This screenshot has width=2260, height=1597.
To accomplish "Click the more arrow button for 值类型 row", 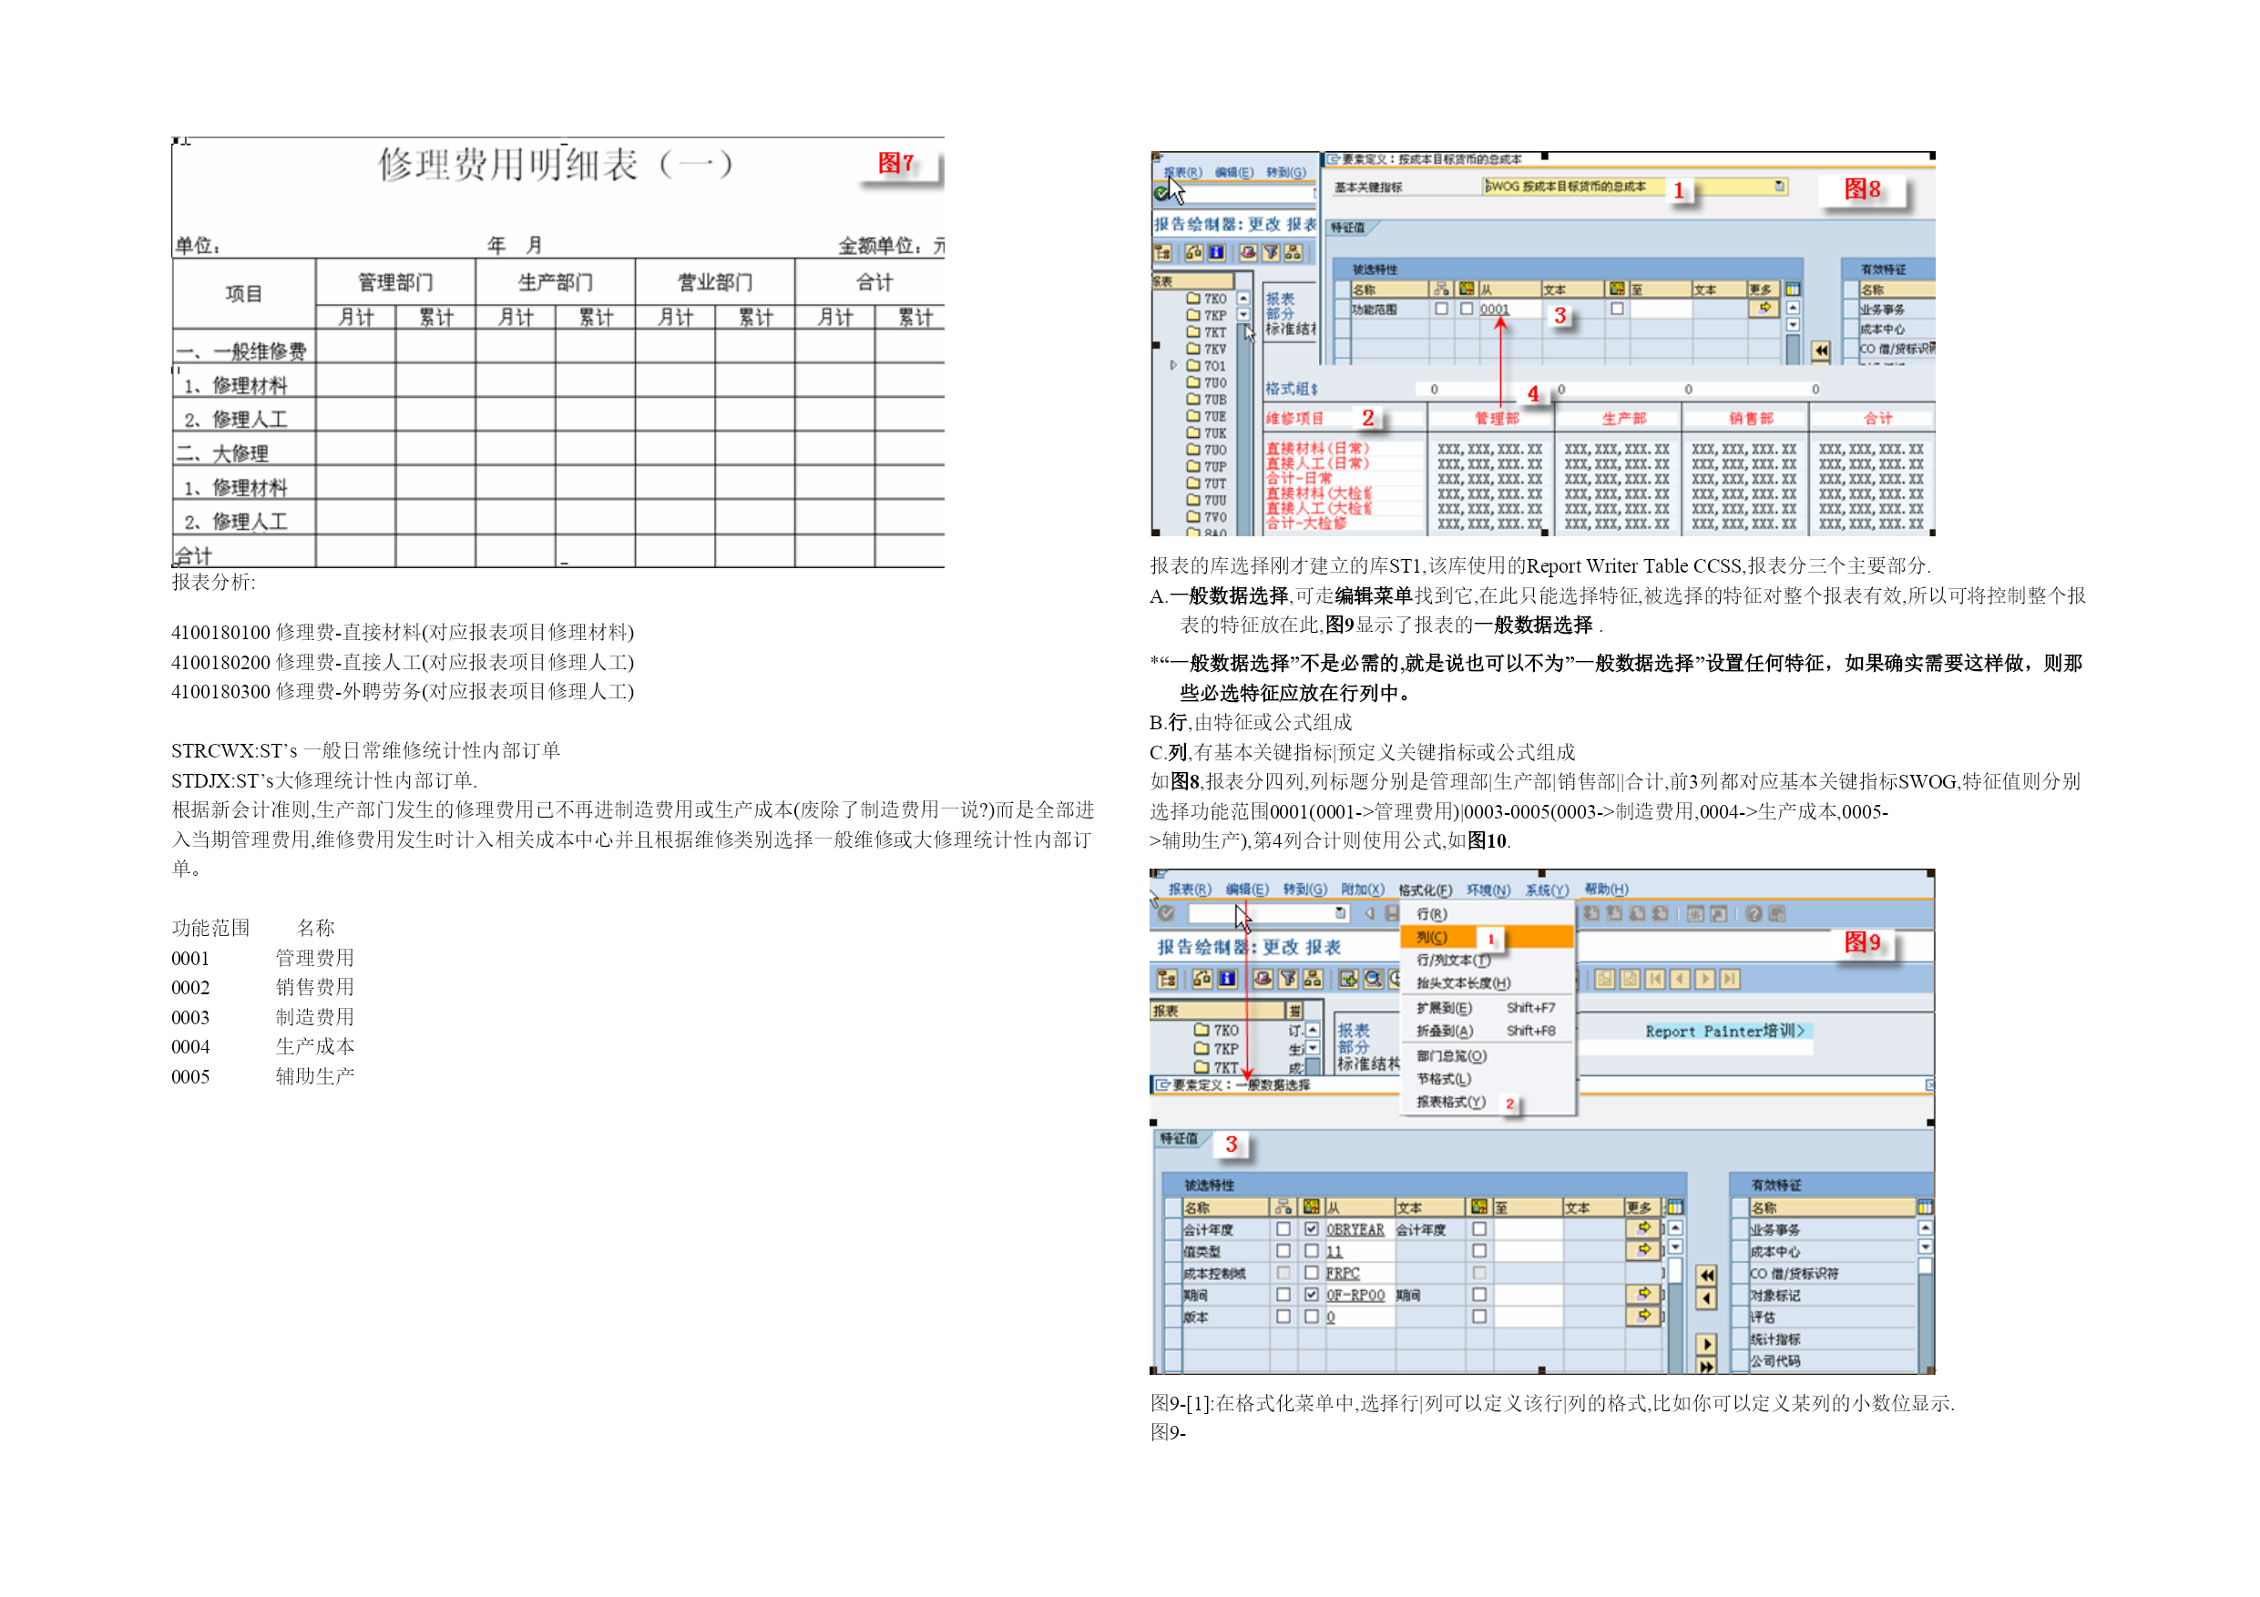I will pyautogui.click(x=1644, y=1250).
